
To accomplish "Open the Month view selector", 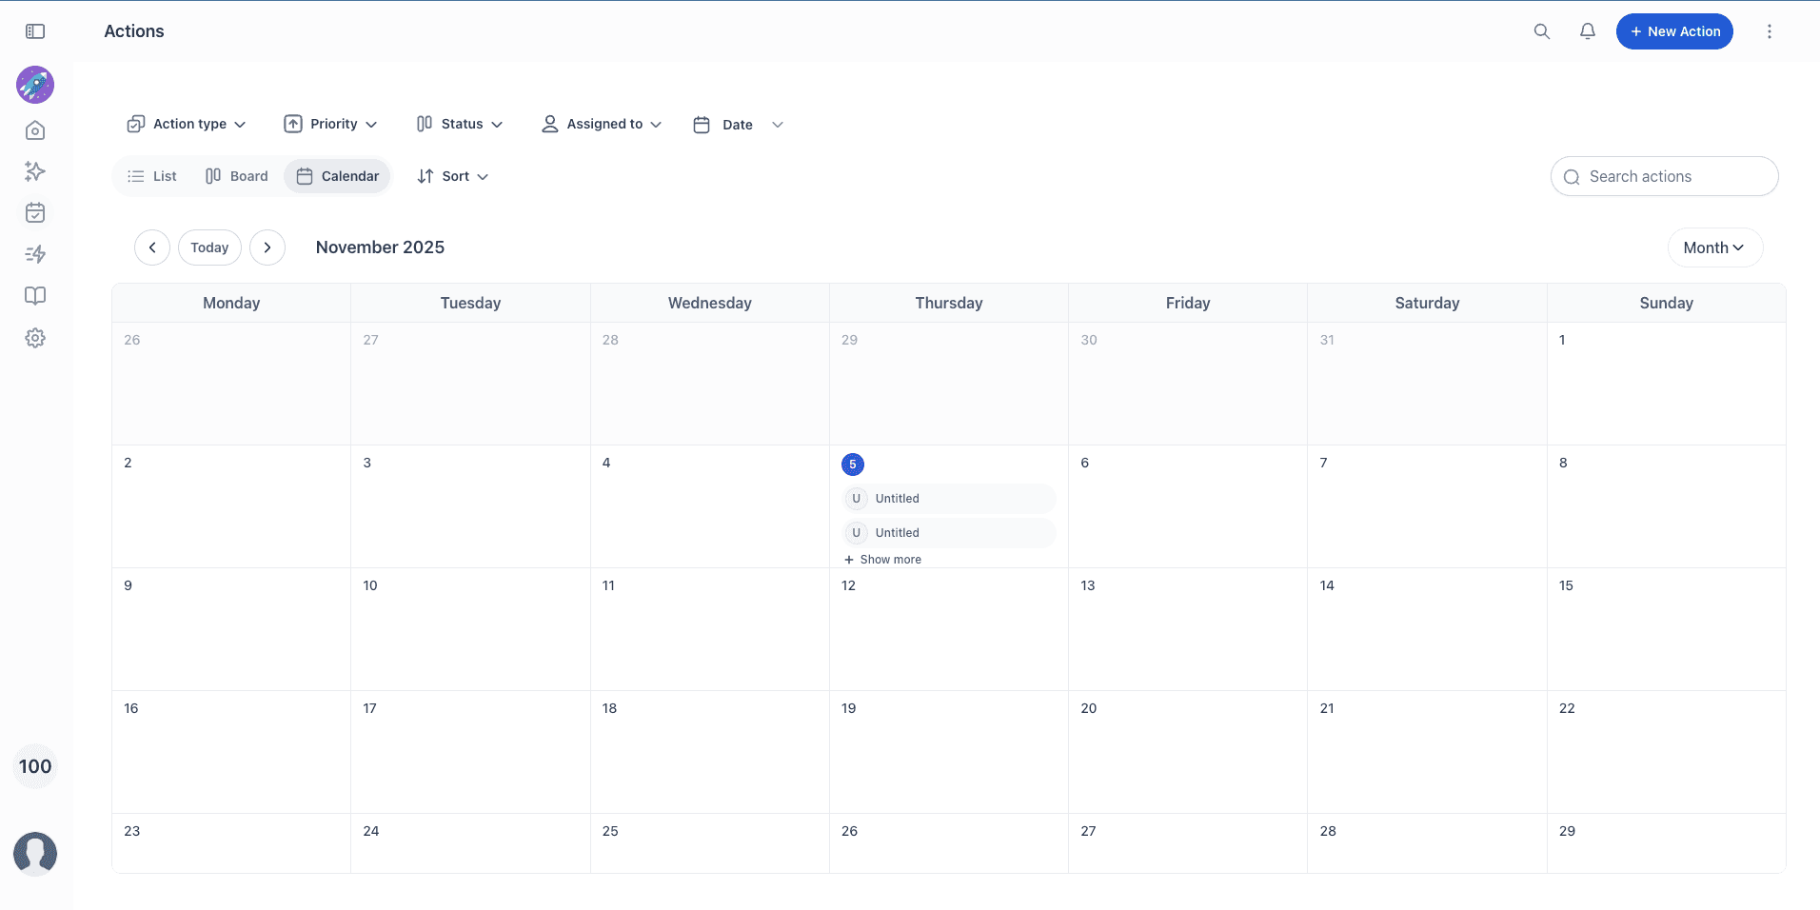I will click(x=1714, y=247).
